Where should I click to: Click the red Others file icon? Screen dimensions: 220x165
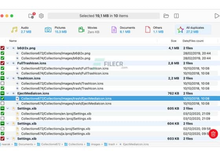tap(148, 29)
